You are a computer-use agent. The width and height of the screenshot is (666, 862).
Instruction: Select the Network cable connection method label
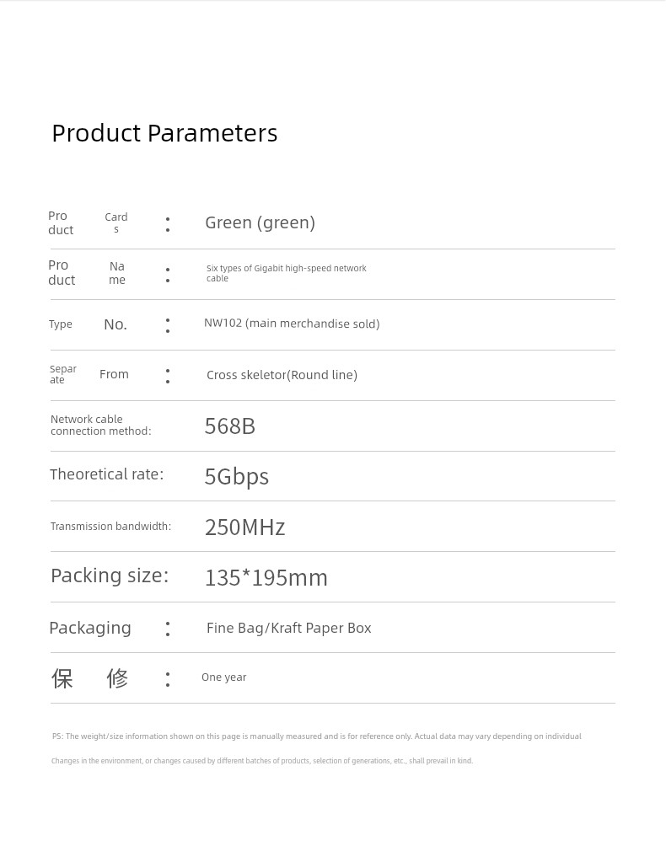100,425
